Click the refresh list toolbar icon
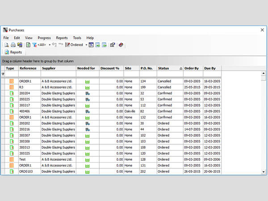 click(x=28, y=45)
